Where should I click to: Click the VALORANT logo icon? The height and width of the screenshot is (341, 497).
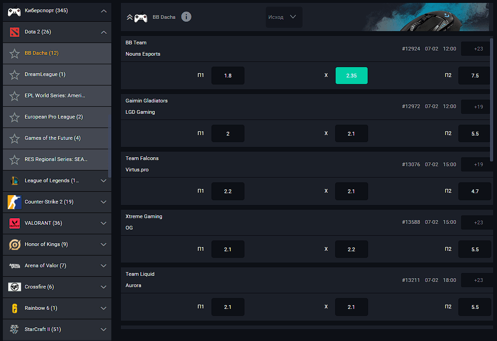click(x=14, y=223)
